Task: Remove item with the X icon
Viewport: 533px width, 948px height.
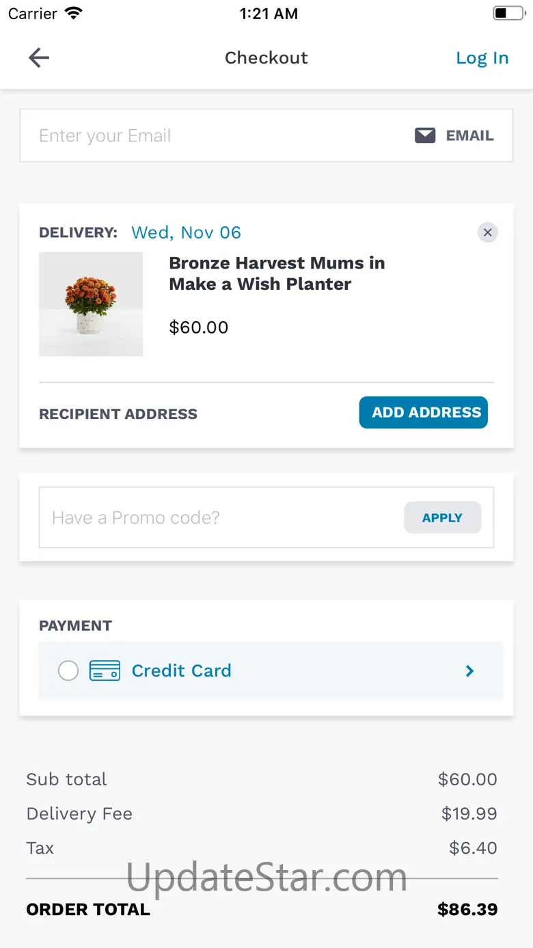Action: coord(487,232)
